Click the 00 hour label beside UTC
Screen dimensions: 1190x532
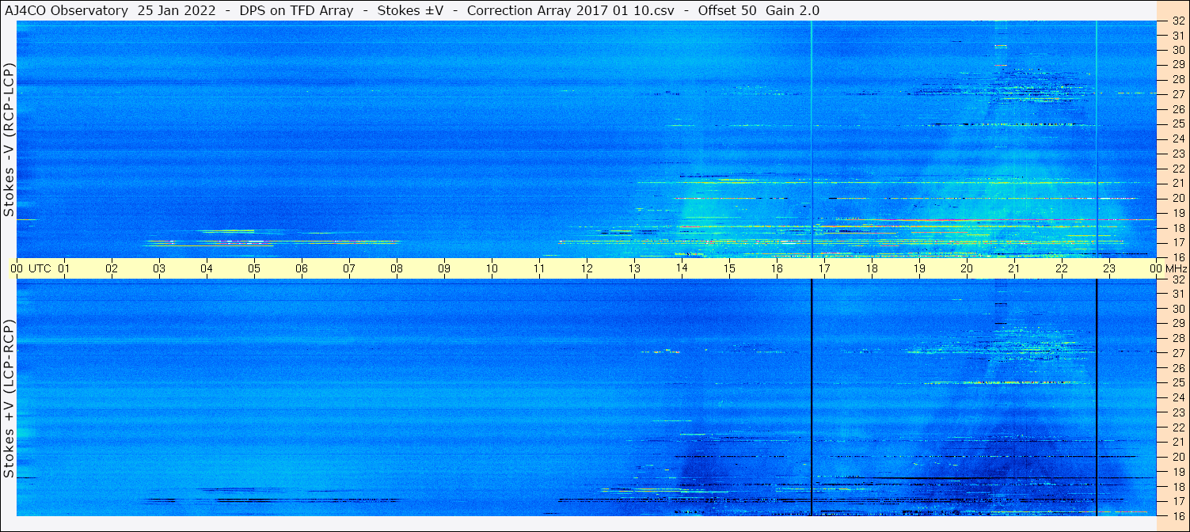click(17, 268)
